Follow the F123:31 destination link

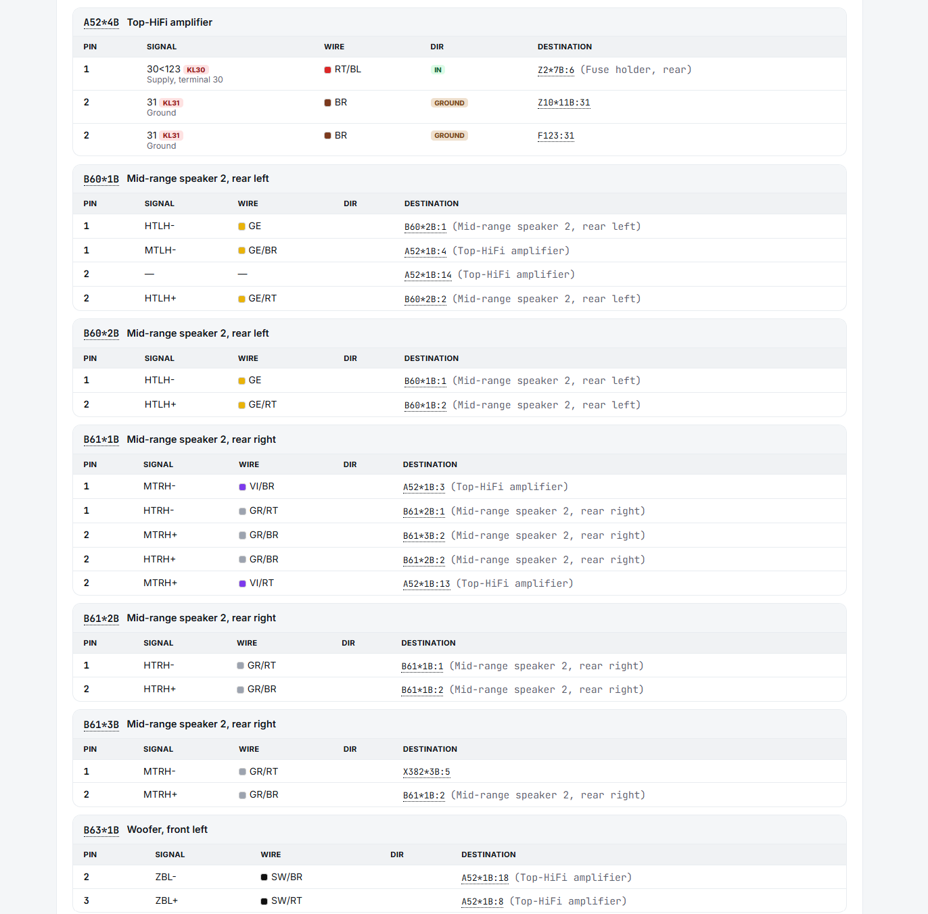click(x=555, y=136)
